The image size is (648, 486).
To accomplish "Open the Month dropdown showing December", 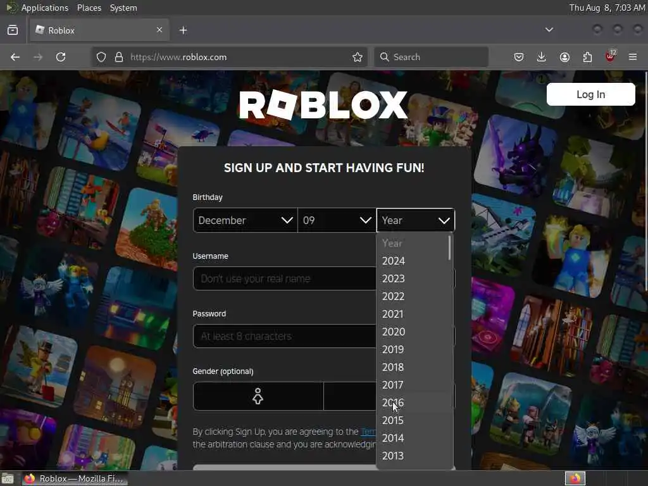I will click(x=245, y=220).
